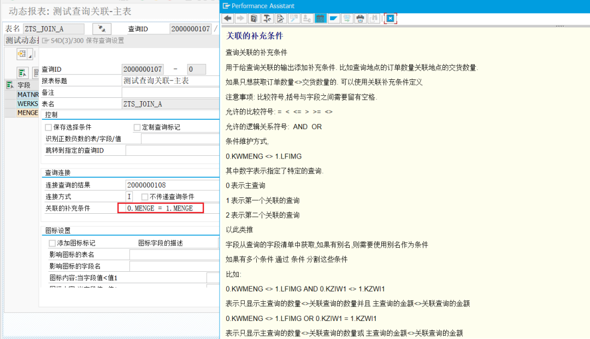590x339 pixels.
Task: Click the greyed forward arrow icon
Action: pos(241,18)
